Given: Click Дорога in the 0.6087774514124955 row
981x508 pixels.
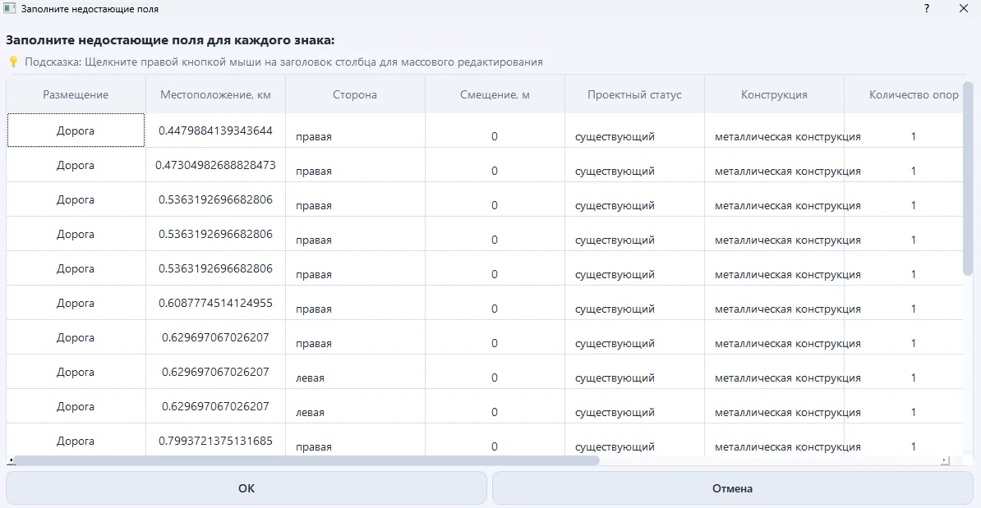Looking at the screenshot, I should [76, 303].
